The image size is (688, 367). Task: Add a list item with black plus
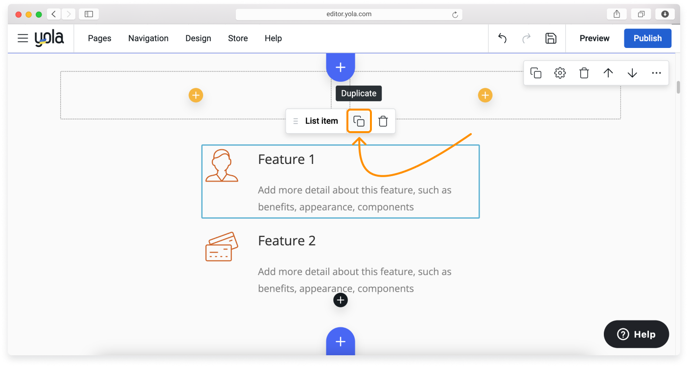point(341,300)
